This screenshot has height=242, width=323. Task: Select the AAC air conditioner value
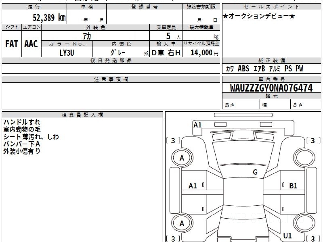tap(31, 44)
